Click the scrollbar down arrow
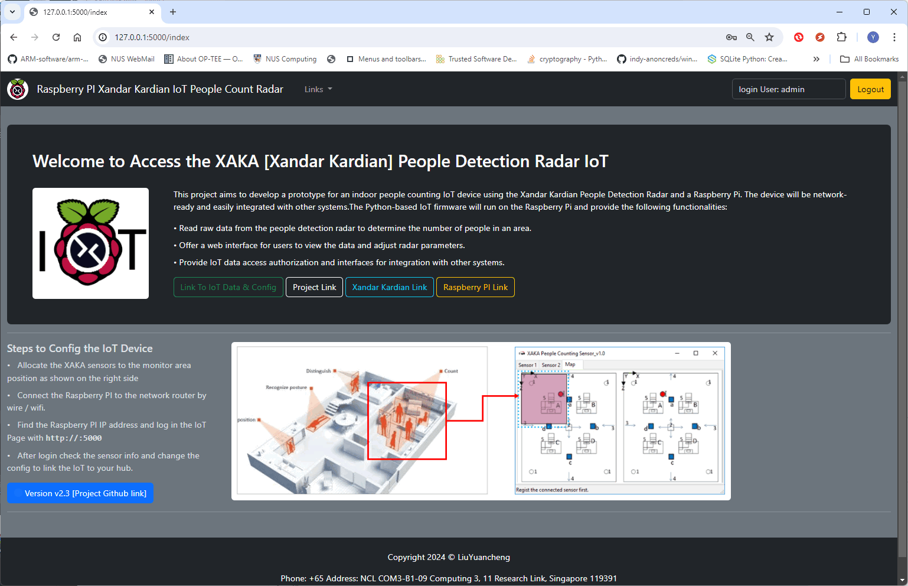Screen dimensions: 908x586 point(902,580)
